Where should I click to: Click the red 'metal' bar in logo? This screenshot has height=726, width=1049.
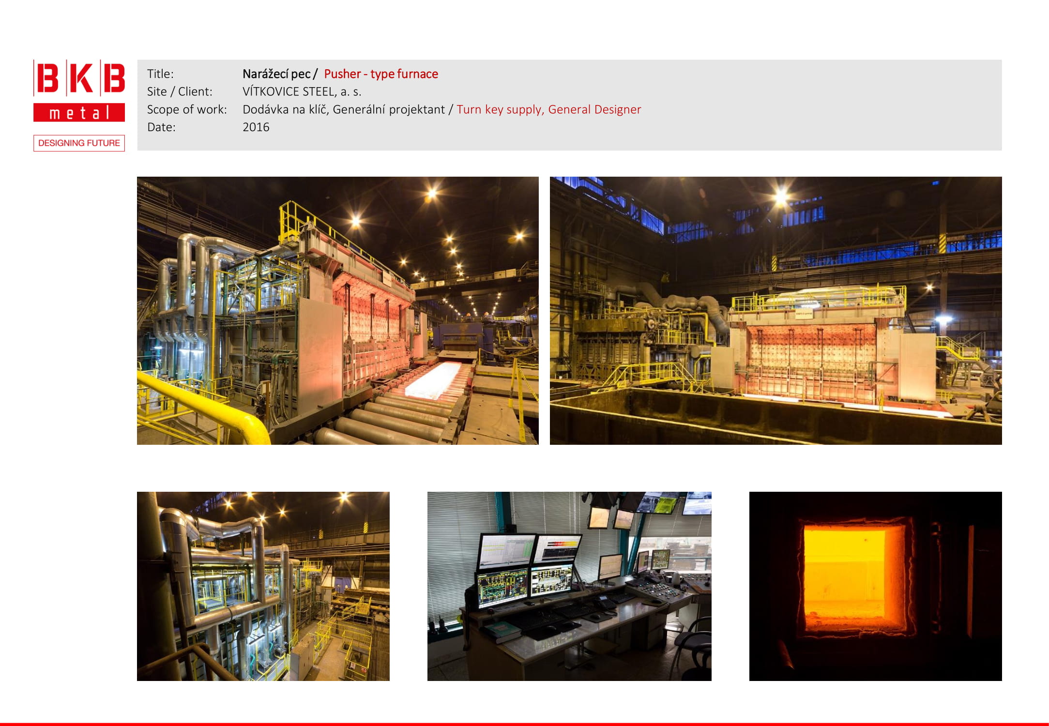point(79,113)
